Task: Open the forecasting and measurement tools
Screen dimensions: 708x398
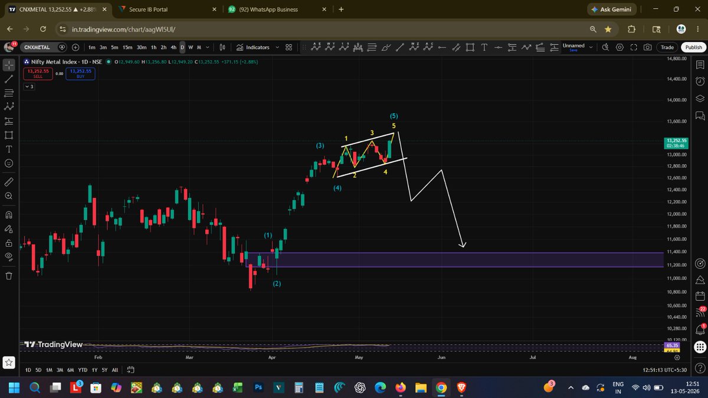Action: pos(9,121)
